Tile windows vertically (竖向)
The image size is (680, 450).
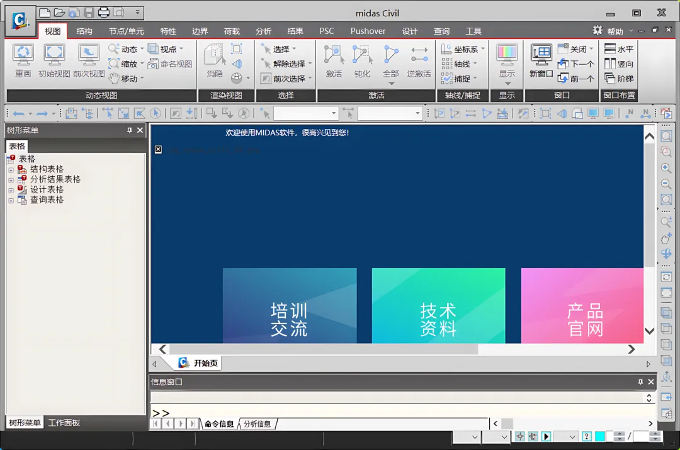[620, 64]
